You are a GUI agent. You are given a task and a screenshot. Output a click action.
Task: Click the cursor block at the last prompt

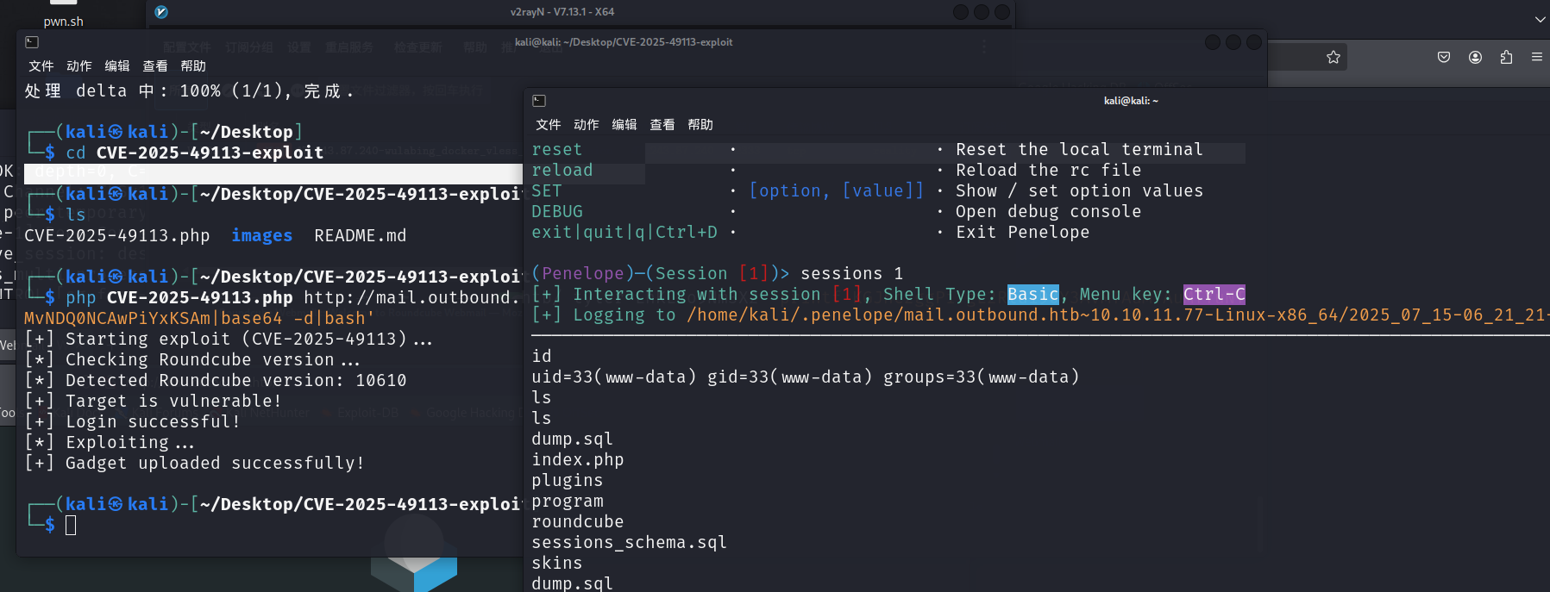coord(71,525)
